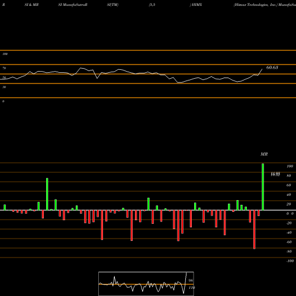Screen dimensions: 296x296
Task: Select the 'SI(TM)' header label
Action: (112, 5)
